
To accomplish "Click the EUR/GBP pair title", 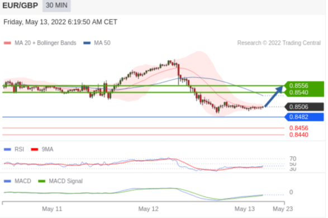I will [20, 6].
